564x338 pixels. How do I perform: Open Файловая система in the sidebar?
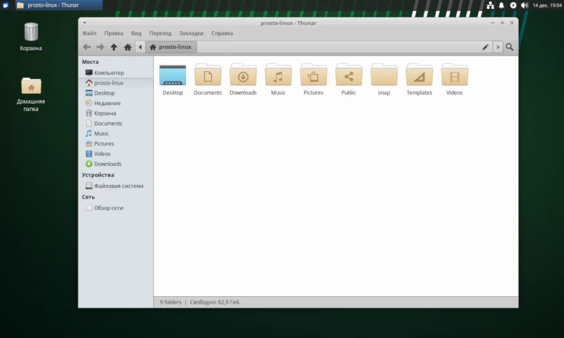116,186
